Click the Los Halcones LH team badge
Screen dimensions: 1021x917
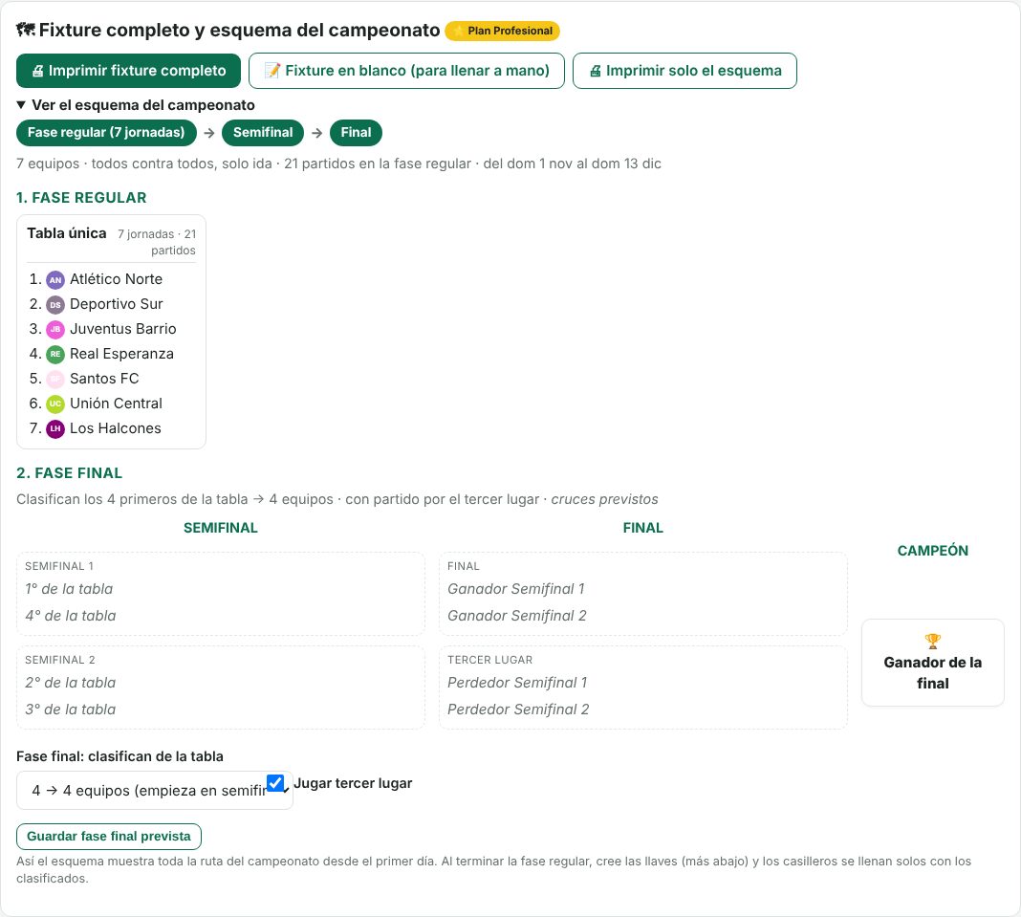55,428
